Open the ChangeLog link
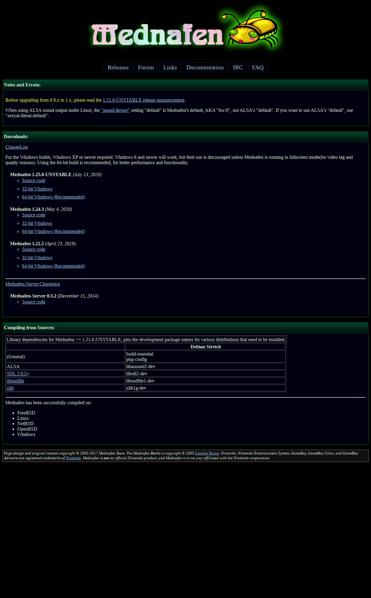The image size is (371, 598). (16, 147)
